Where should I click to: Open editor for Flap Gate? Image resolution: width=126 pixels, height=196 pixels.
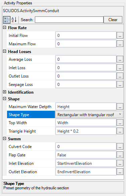tap(120, 155)
